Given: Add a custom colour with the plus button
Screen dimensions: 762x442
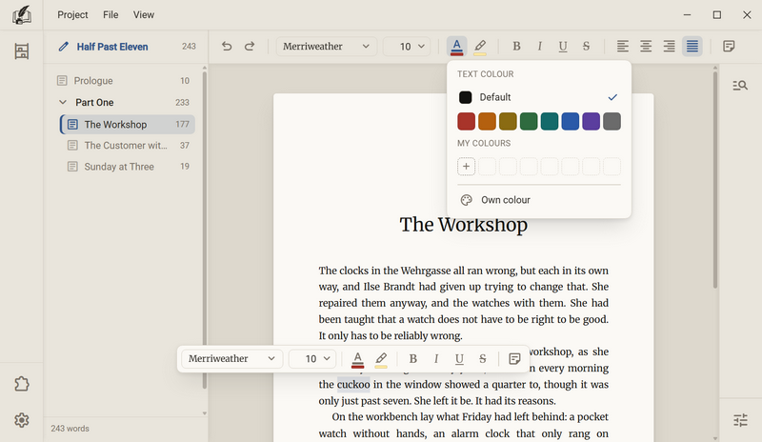Looking at the screenshot, I should 466,167.
